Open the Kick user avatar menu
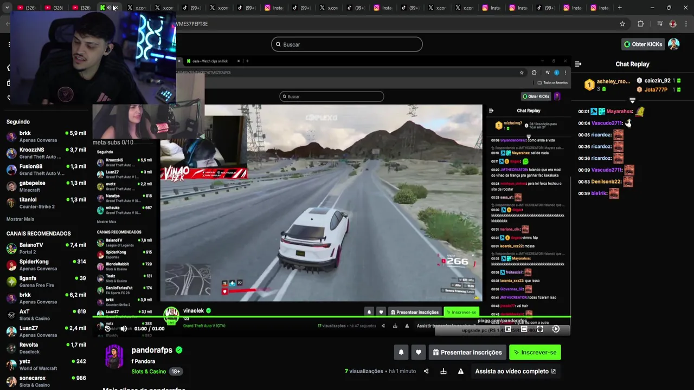The height and width of the screenshot is (390, 694). coord(674,44)
